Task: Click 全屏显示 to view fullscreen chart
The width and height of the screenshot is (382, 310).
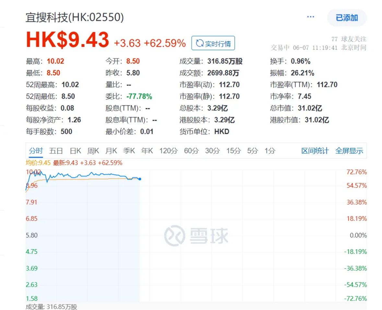Action: 349,151
